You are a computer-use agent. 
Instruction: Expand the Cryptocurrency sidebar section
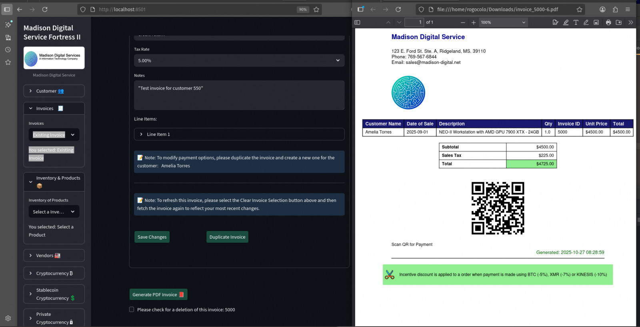click(54, 273)
